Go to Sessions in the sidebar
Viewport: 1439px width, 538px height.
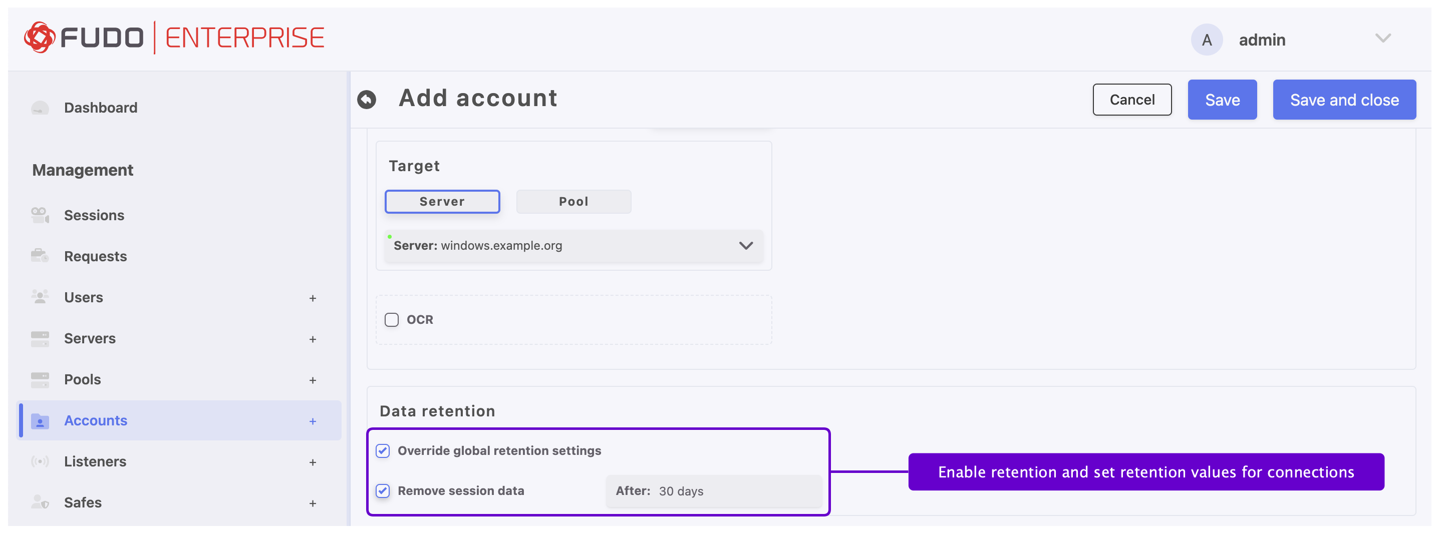[94, 215]
